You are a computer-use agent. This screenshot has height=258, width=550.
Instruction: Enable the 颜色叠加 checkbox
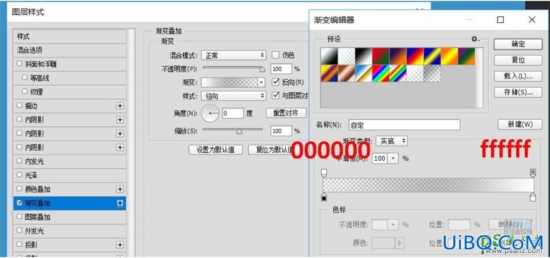pyautogui.click(x=20, y=189)
